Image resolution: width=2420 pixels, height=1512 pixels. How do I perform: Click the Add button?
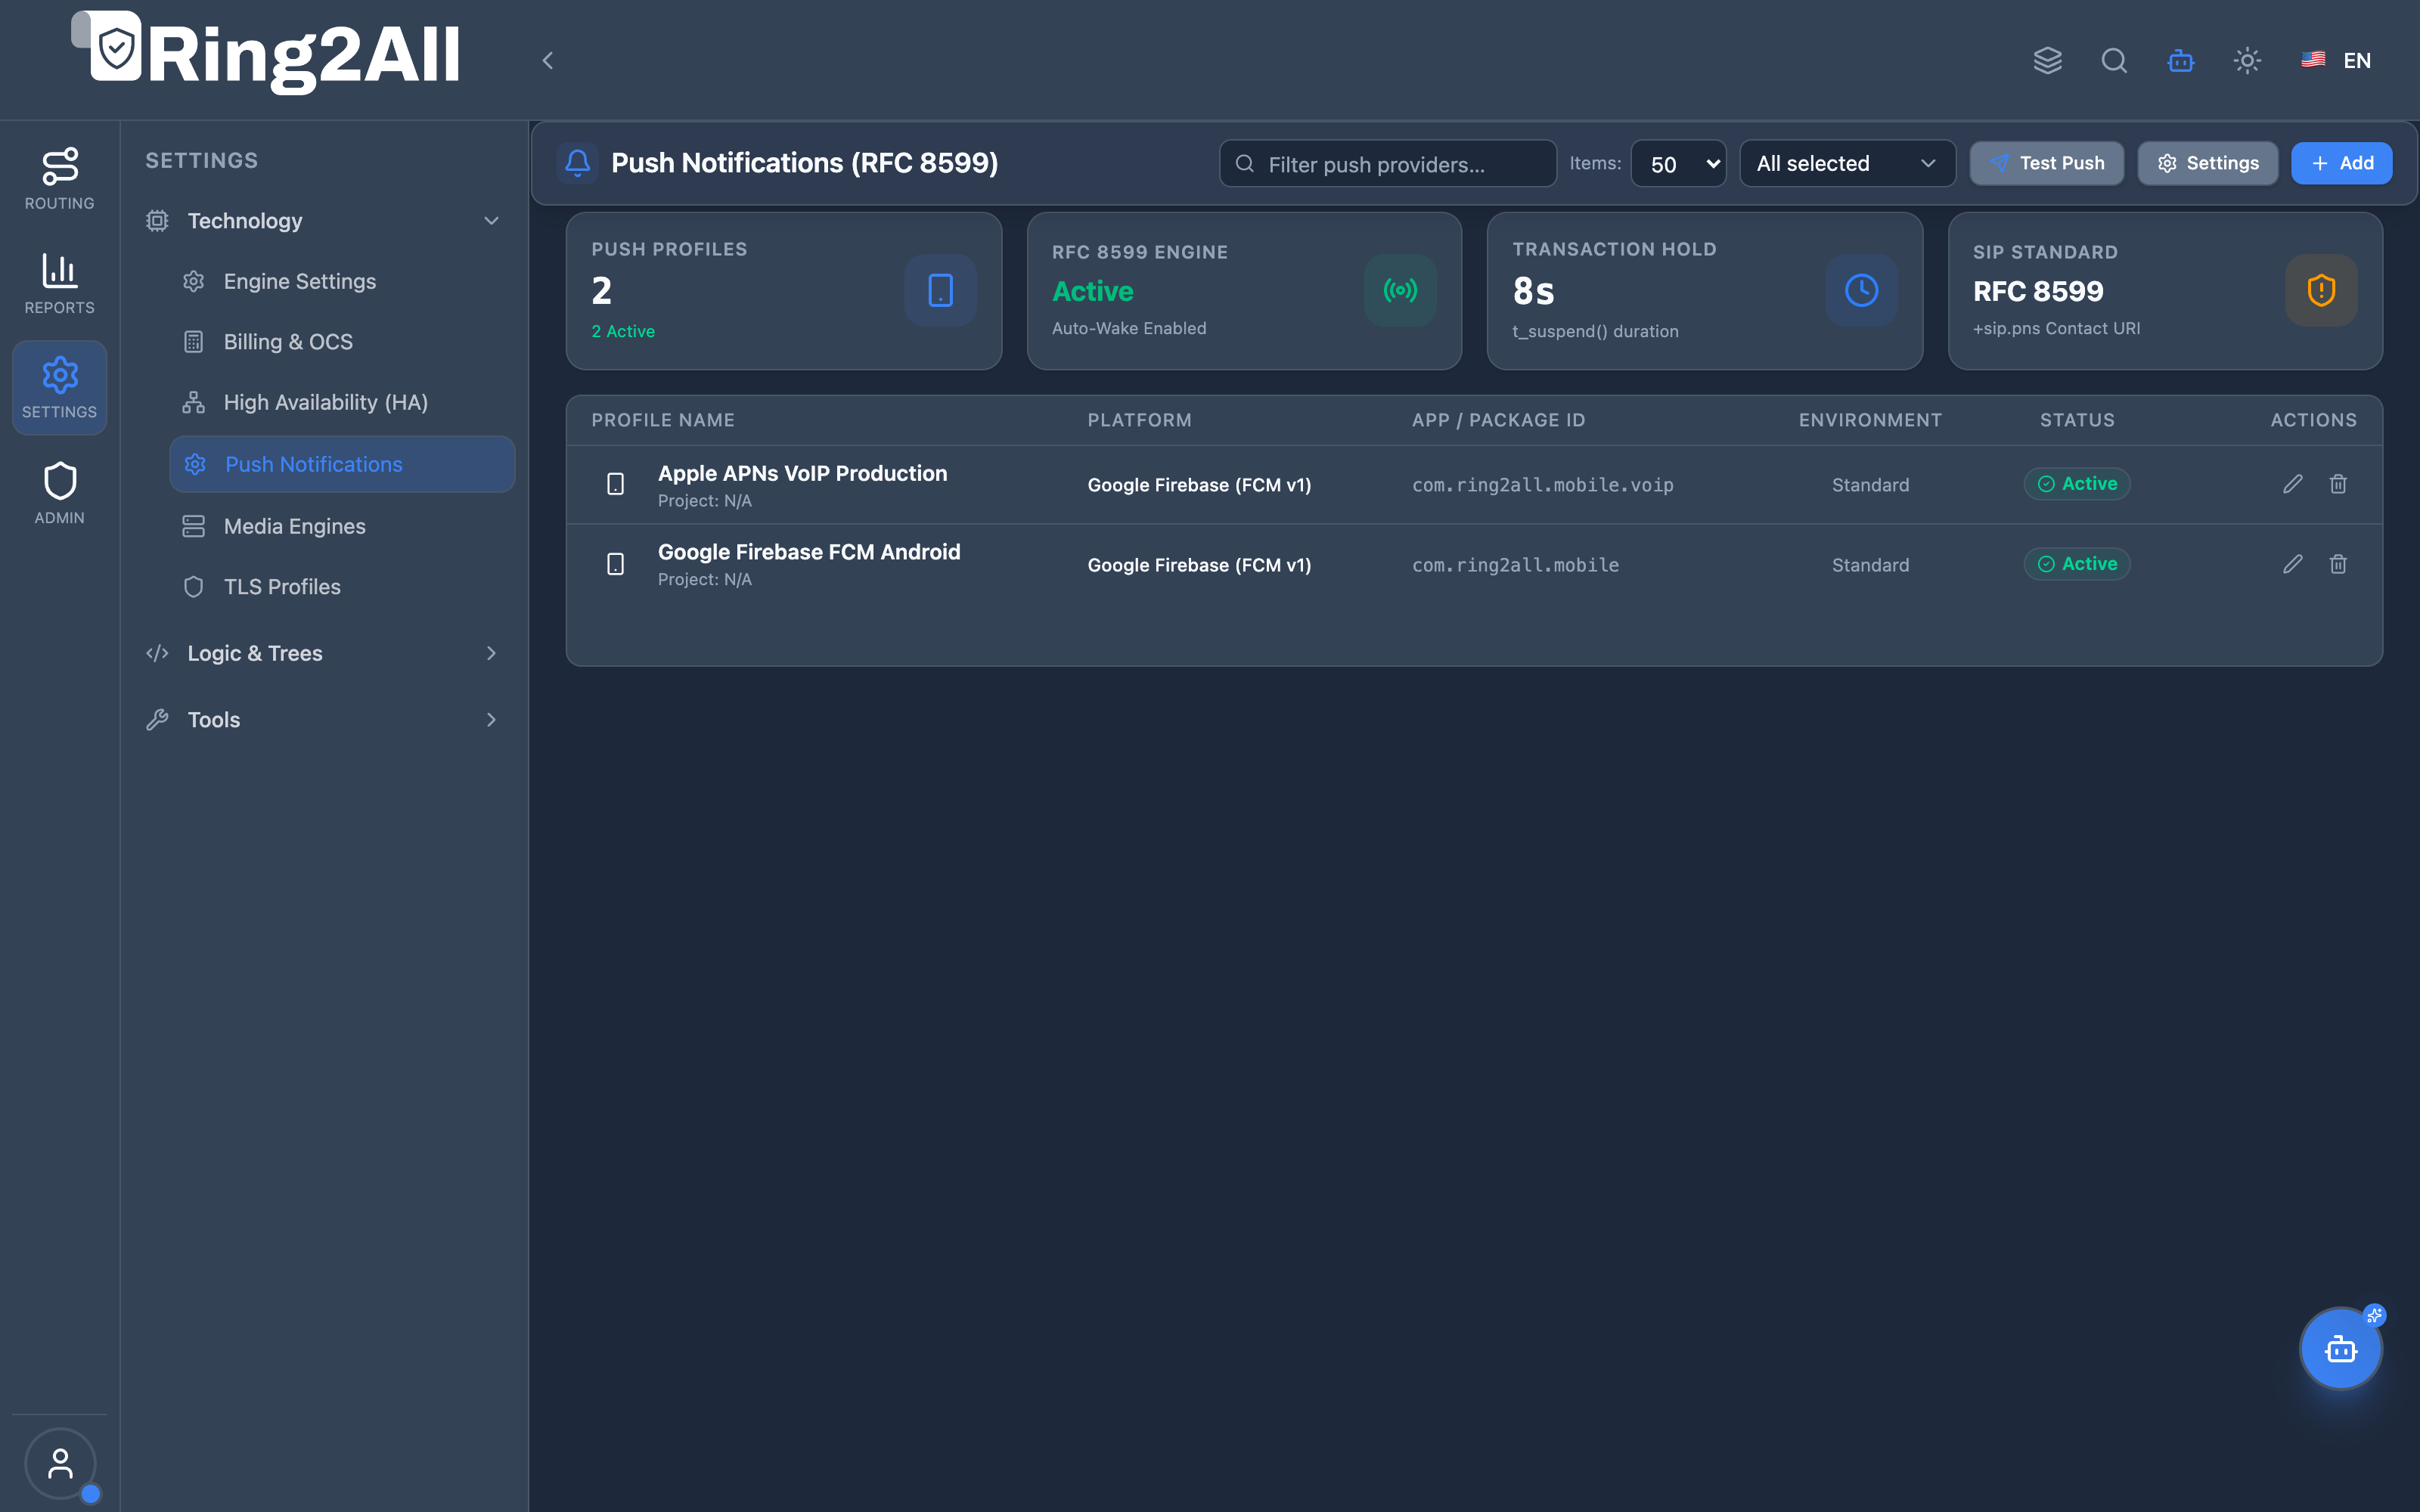(2341, 163)
